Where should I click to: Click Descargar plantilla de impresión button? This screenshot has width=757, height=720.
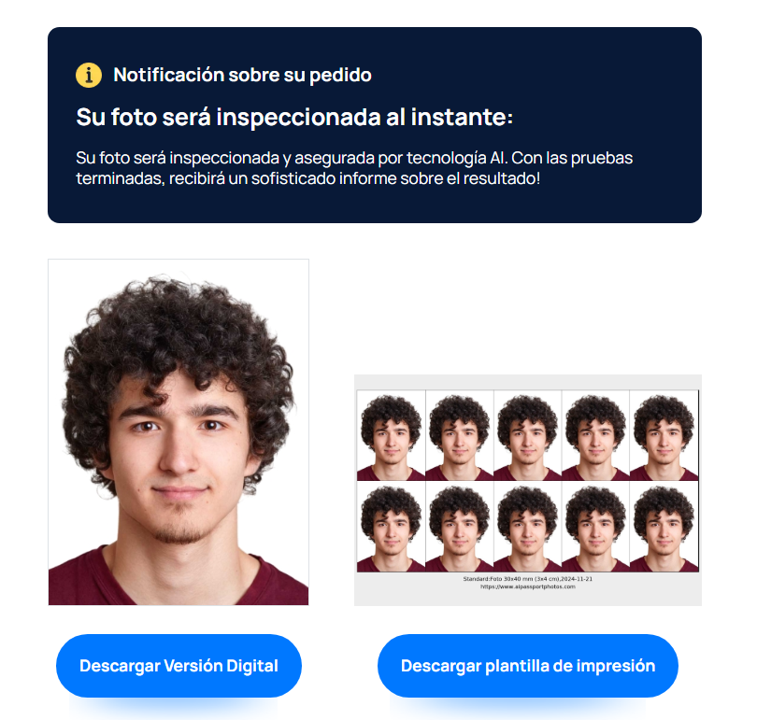click(x=528, y=666)
